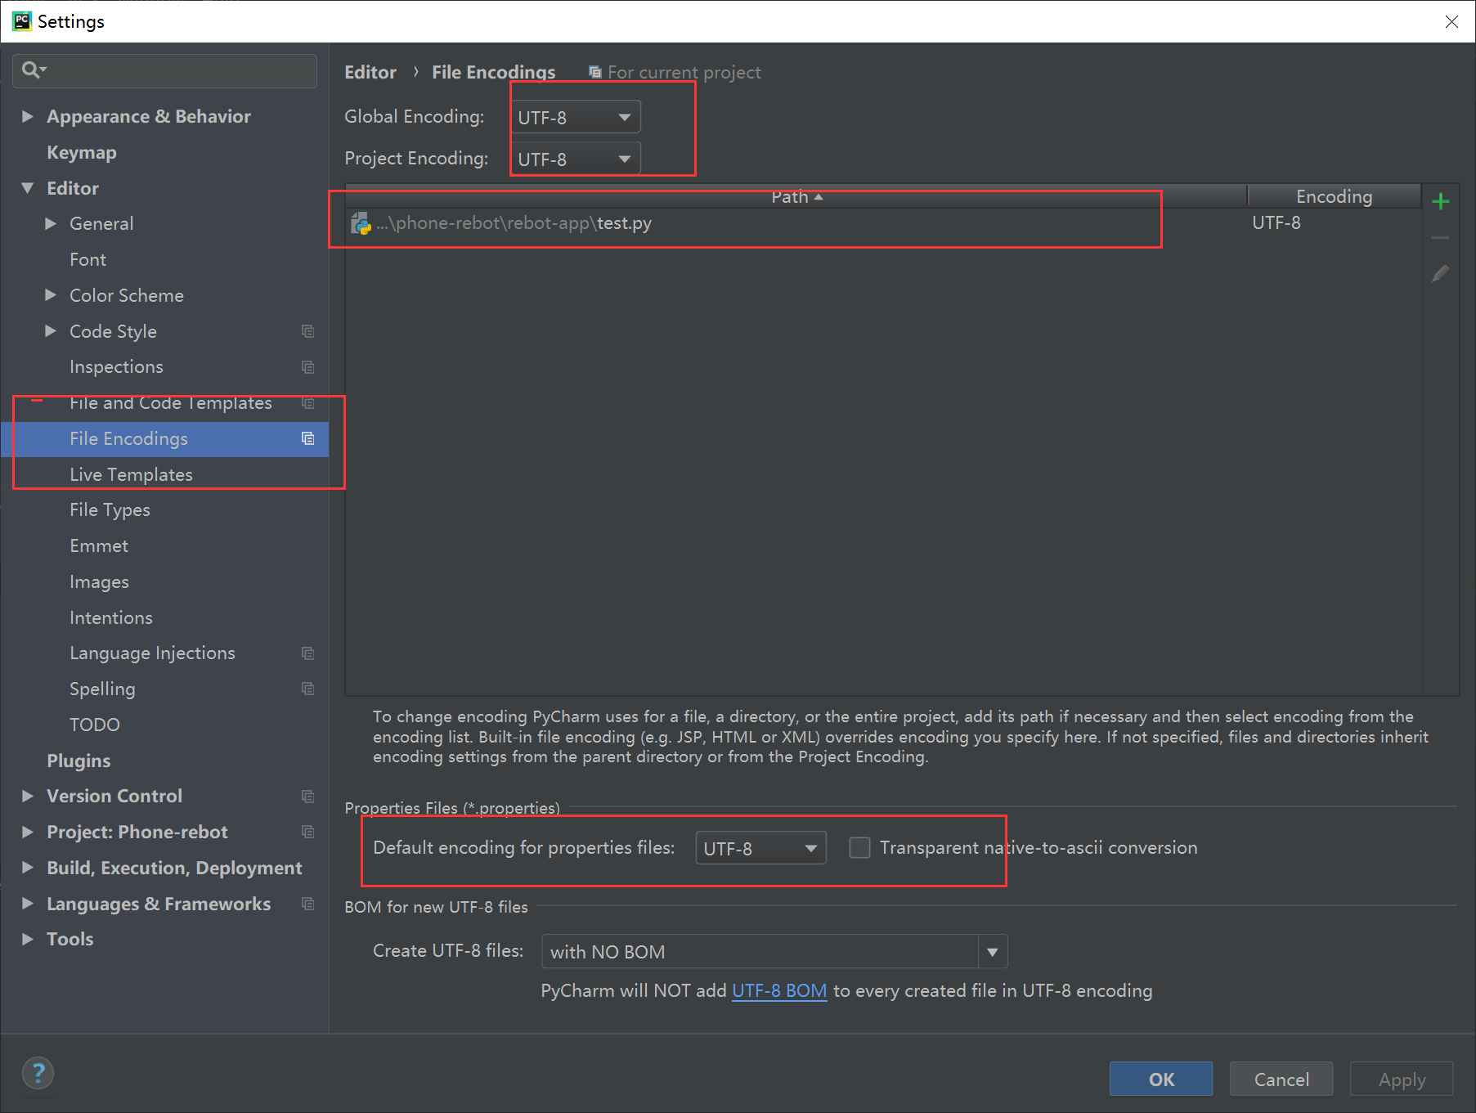Expand the Appearance & Behavior section
This screenshot has height=1113, width=1476.
click(x=28, y=117)
